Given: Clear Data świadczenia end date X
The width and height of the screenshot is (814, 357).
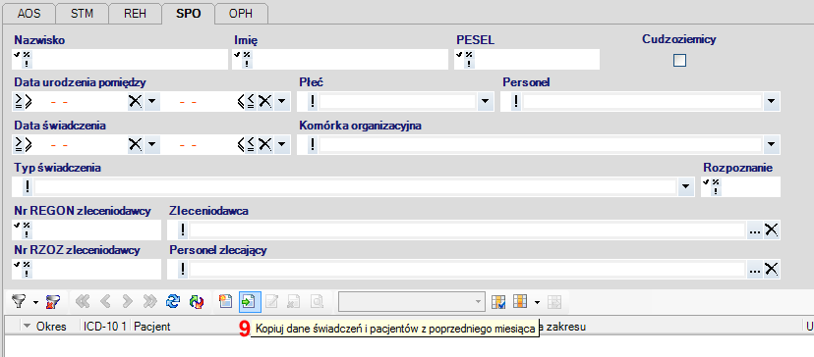Looking at the screenshot, I should 265,144.
